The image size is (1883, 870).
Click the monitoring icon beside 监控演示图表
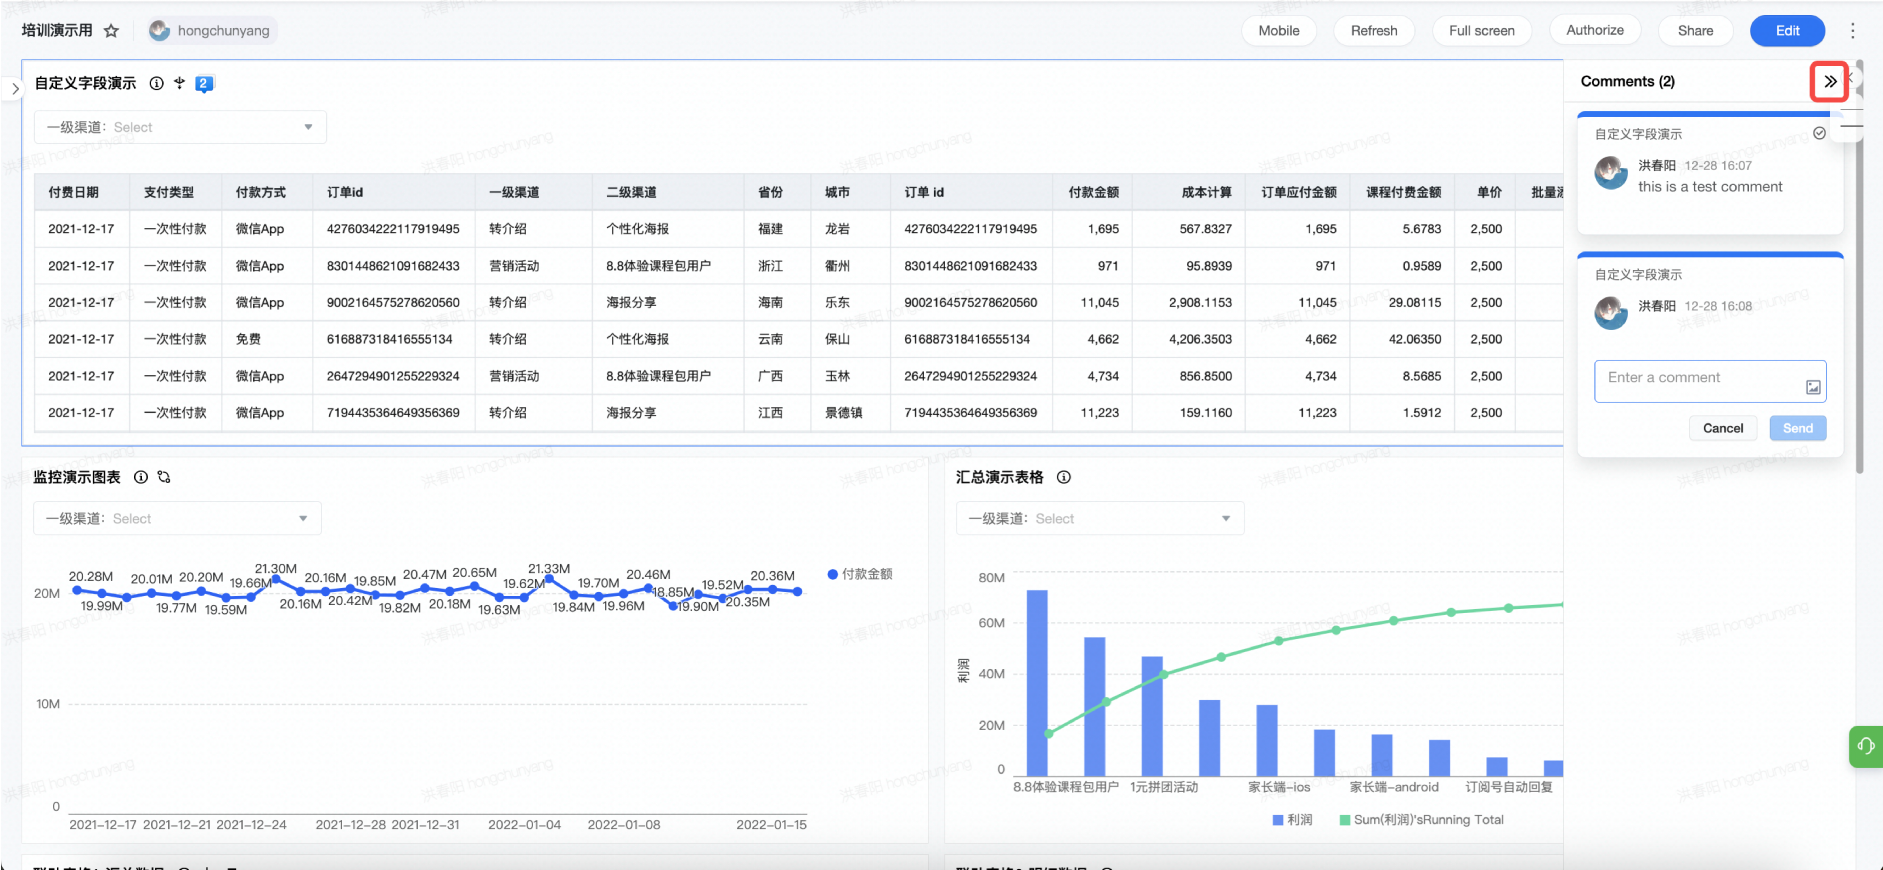pyautogui.click(x=164, y=477)
